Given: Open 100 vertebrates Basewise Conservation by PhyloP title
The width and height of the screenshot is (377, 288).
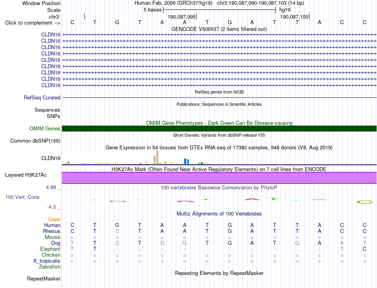Looking at the screenshot, I should (219, 187).
